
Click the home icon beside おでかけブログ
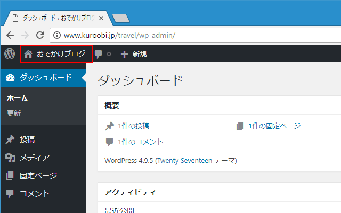click(x=28, y=54)
